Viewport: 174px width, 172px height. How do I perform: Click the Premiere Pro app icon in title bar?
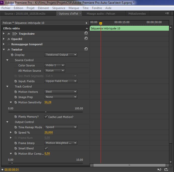[x=2, y=3]
